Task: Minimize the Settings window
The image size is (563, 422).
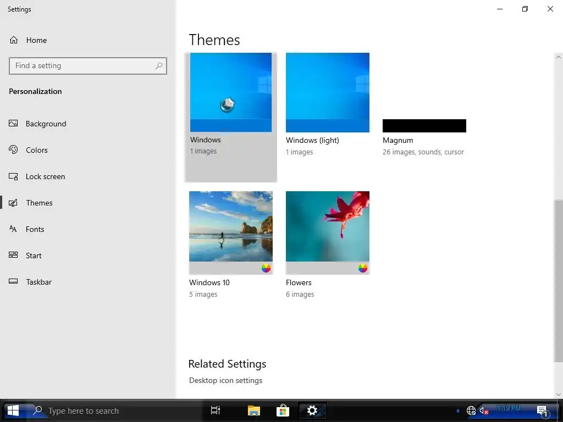Action: pyautogui.click(x=499, y=9)
